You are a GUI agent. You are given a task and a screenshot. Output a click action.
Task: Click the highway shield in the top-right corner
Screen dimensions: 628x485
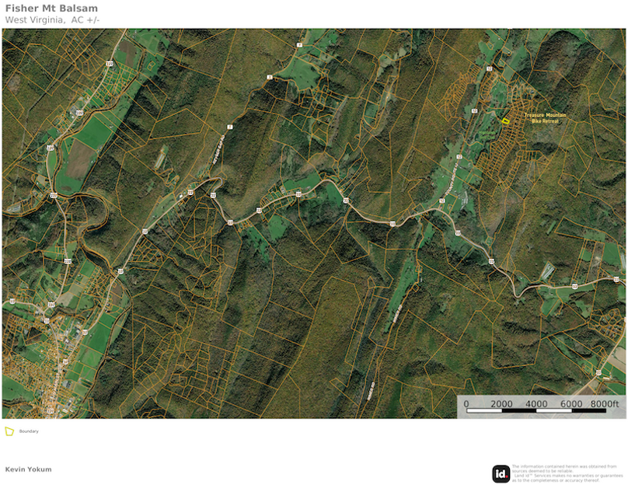coord(490,69)
